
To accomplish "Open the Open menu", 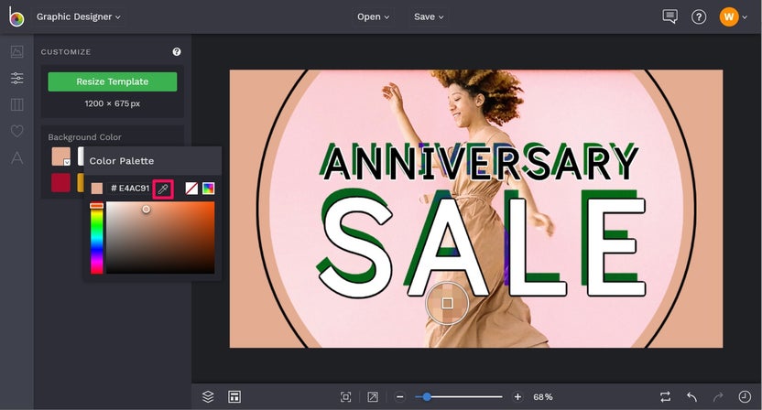I will (x=373, y=16).
